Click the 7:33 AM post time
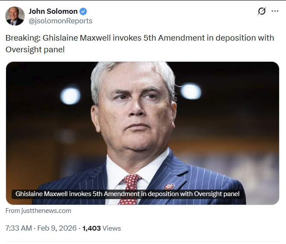 (x=18, y=228)
